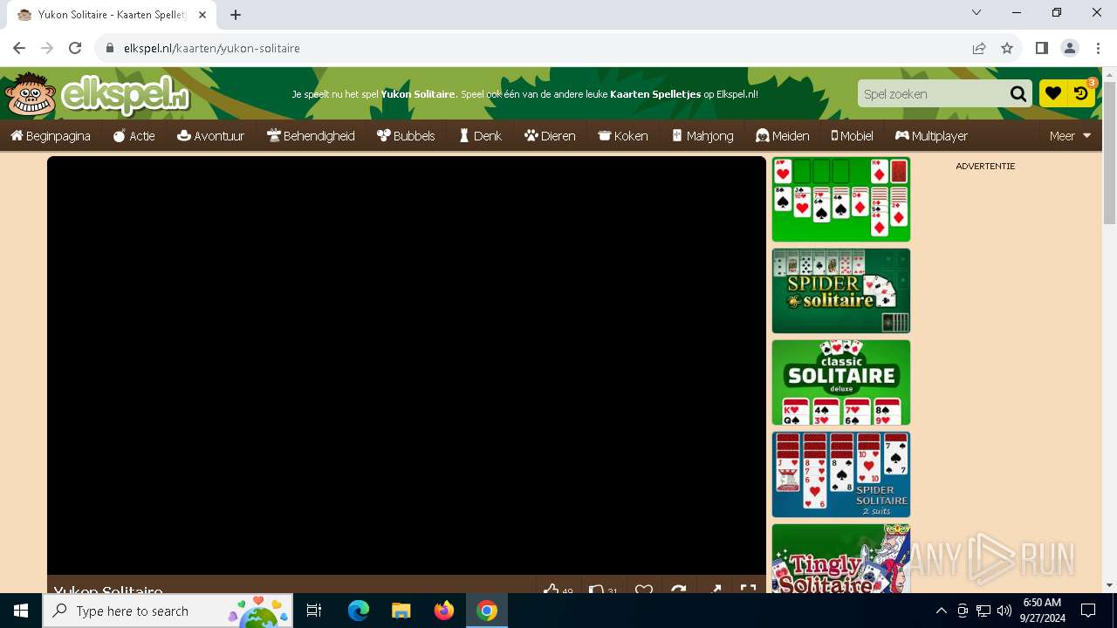Open favorites via the heart button
Image resolution: width=1117 pixels, height=628 pixels.
(1053, 93)
